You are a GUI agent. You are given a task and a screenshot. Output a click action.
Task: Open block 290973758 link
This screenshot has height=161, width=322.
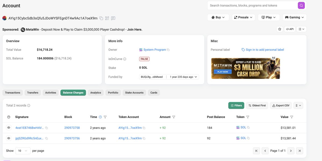72,128
